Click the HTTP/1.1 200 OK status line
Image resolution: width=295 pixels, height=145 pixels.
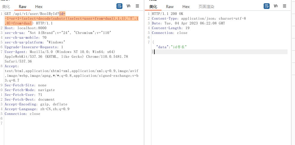click(x=167, y=14)
